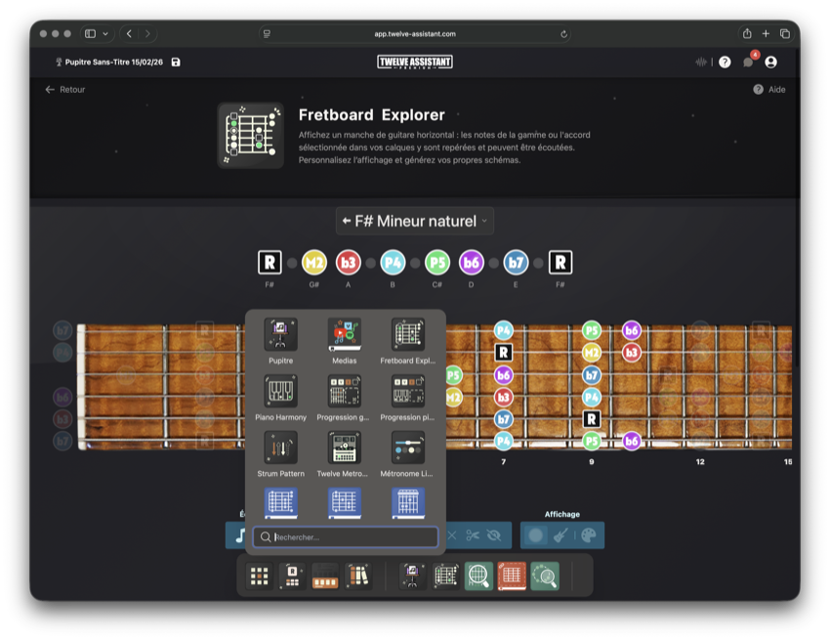Open the Strum Pattern tool
Screen dimensions: 830x640
(280, 448)
